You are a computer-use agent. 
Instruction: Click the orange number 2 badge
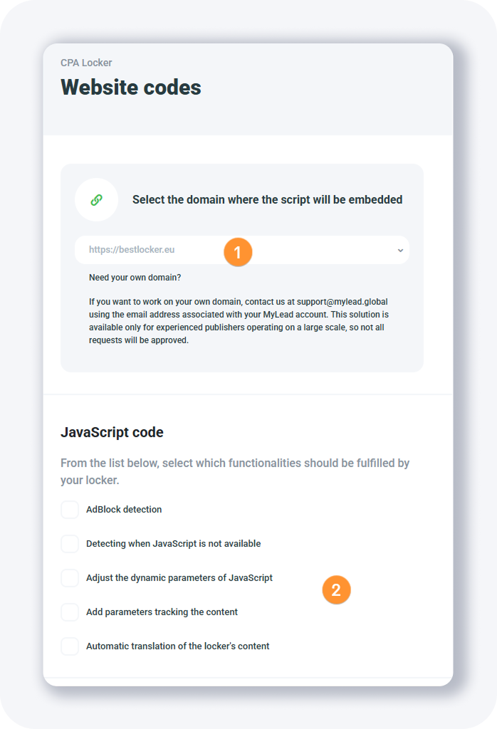coord(336,590)
